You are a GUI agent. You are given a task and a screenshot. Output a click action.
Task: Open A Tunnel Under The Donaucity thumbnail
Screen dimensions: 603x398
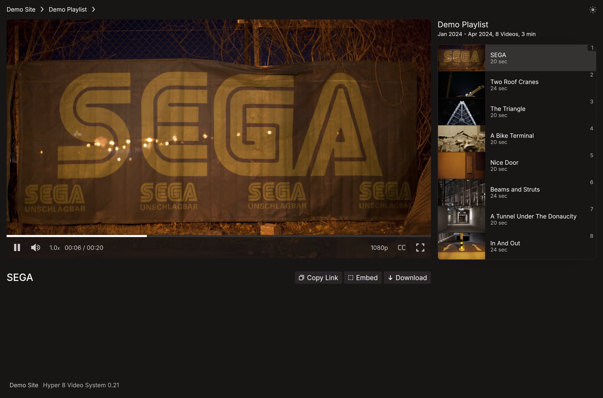point(461,219)
